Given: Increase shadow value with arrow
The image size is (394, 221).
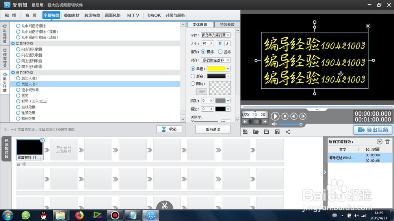Looking at the screenshot, I should [x=211, y=101].
